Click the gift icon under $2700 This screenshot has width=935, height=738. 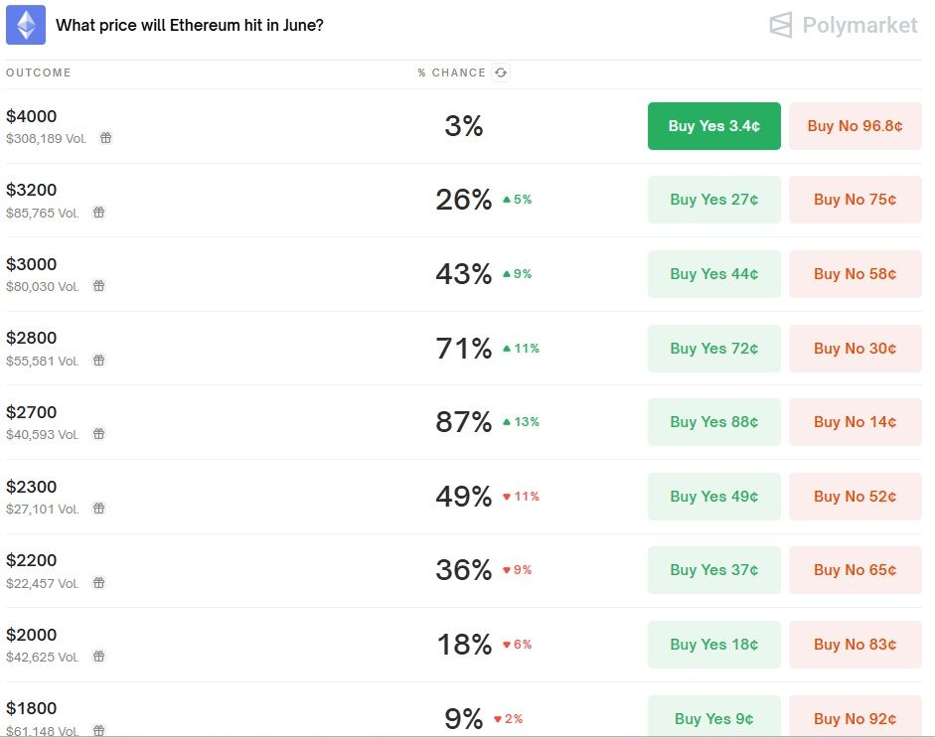[99, 434]
